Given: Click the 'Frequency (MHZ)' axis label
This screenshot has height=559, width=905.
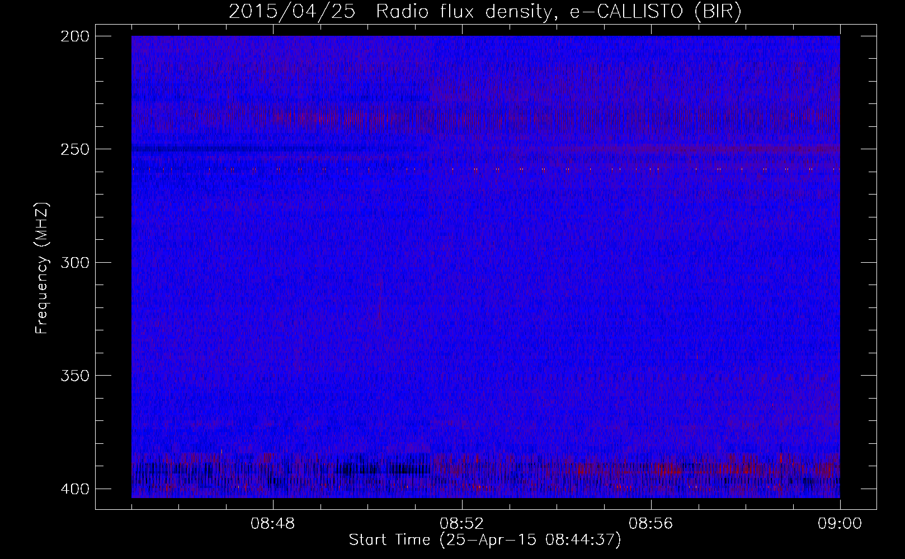Looking at the screenshot, I should point(42,268).
